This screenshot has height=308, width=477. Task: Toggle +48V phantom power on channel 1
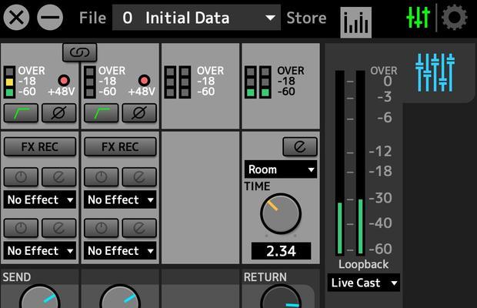click(x=64, y=80)
